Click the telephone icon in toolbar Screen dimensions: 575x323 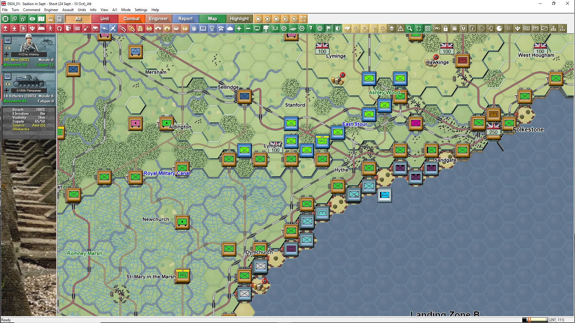[221, 29]
